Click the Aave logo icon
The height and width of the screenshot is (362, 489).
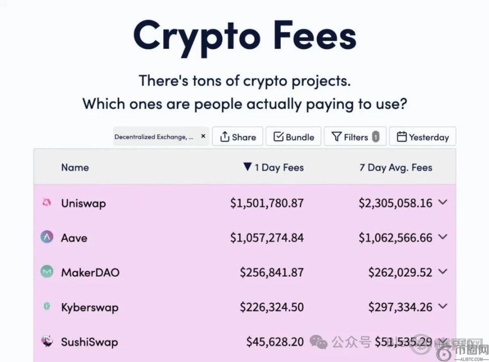click(x=47, y=237)
